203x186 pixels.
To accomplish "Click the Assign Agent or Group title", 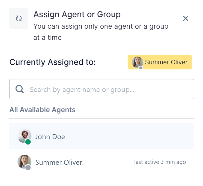I will pos(77,14).
